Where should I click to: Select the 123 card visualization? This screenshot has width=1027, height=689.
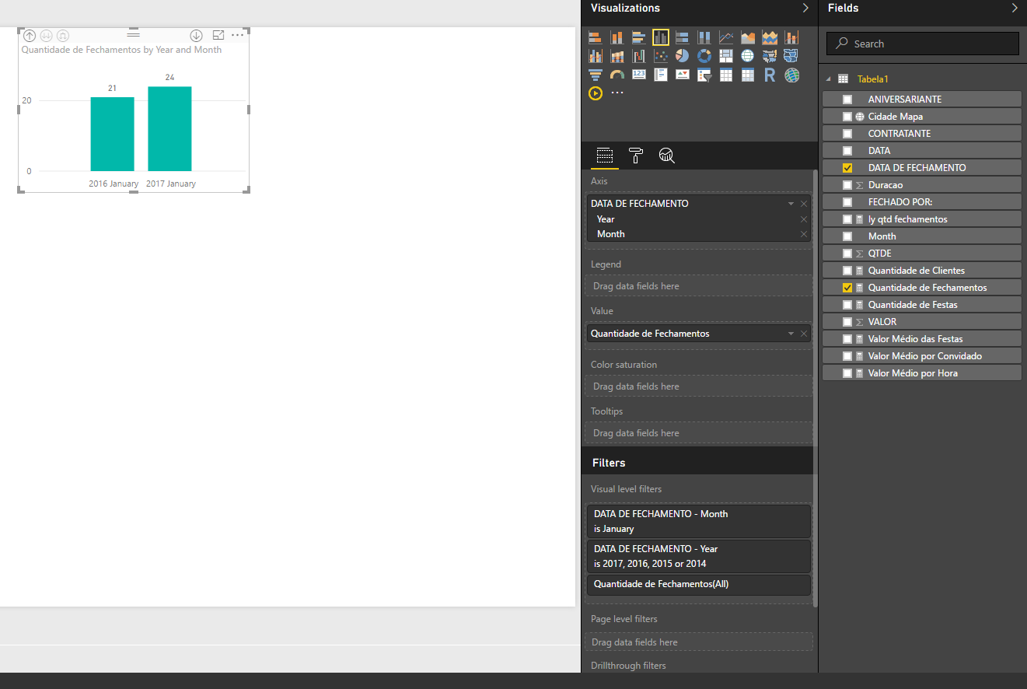coord(639,75)
